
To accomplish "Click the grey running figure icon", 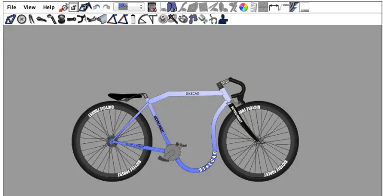I will (233, 7).
